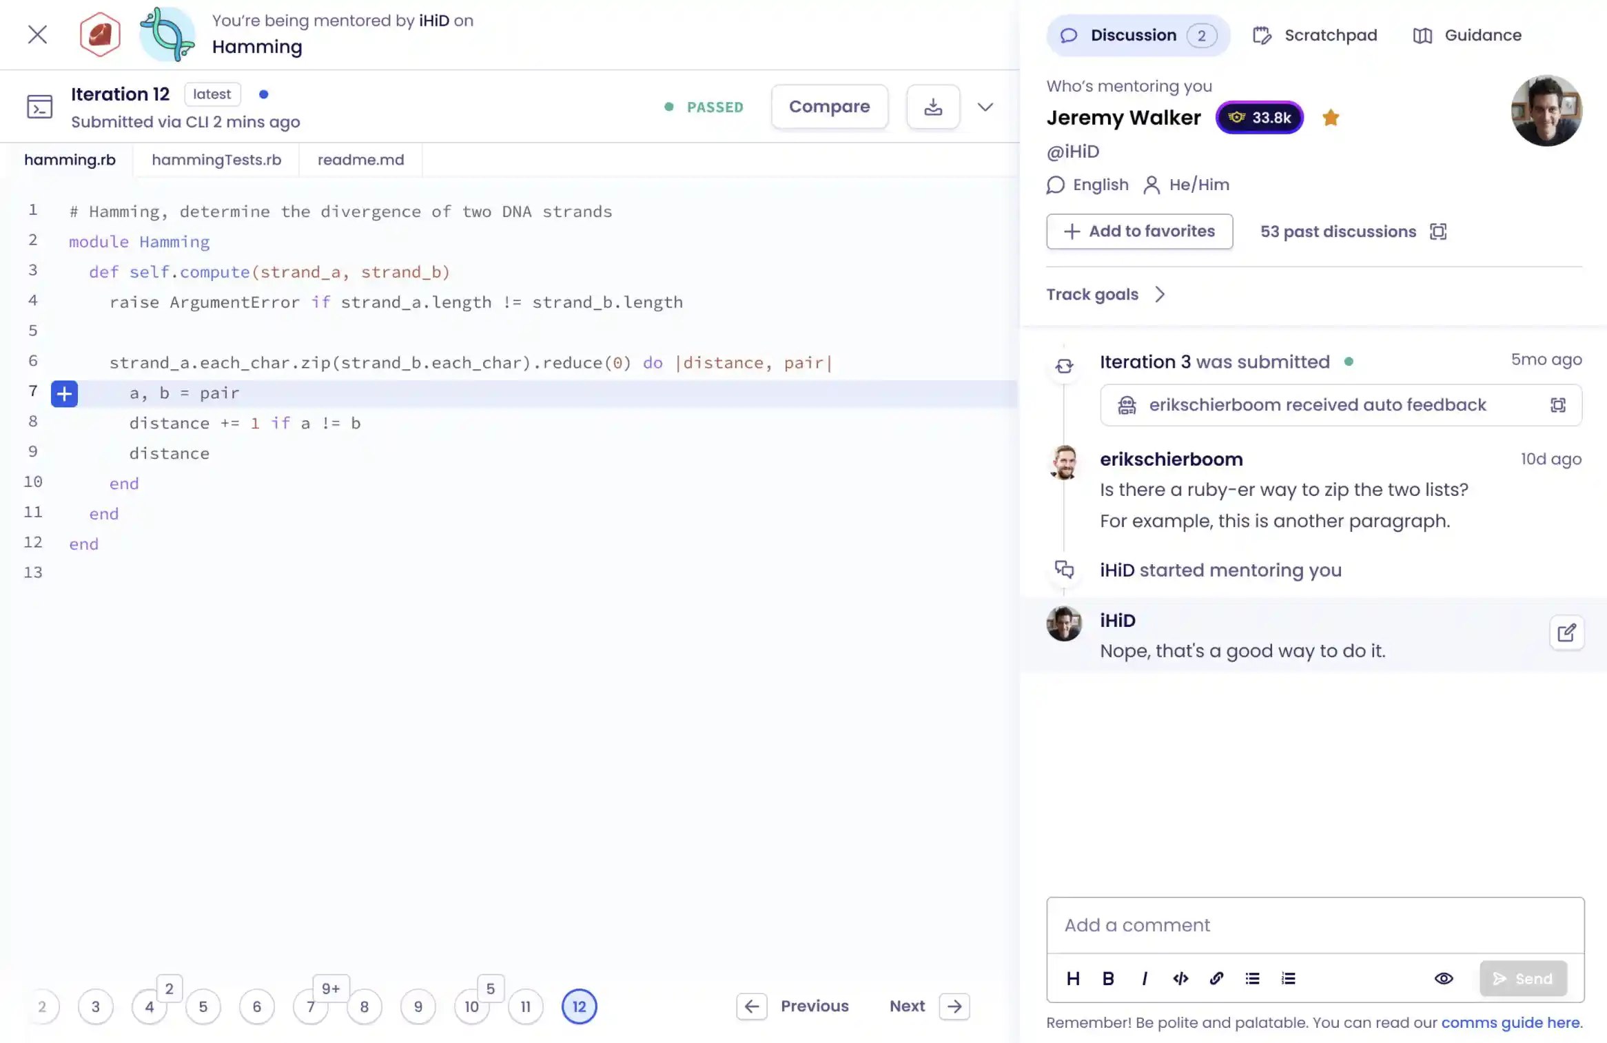Image resolution: width=1607 pixels, height=1043 pixels.
Task: Click the unordered list icon
Action: [x=1252, y=979]
